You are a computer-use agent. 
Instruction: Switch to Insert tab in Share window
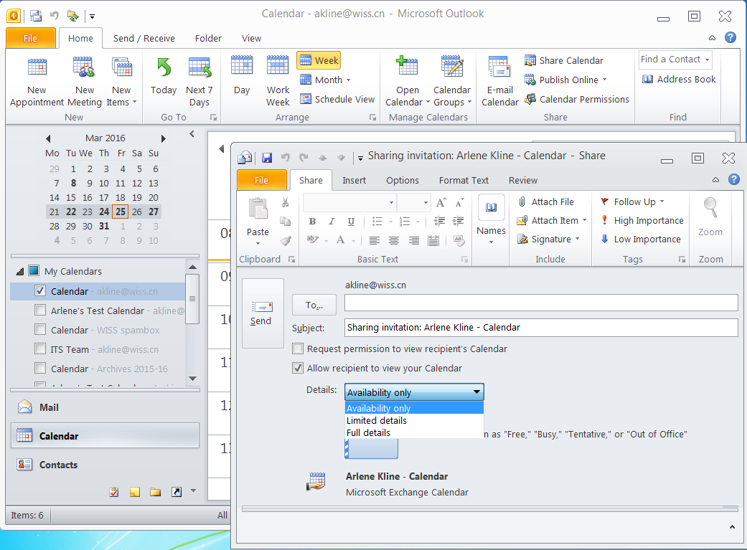click(x=354, y=180)
